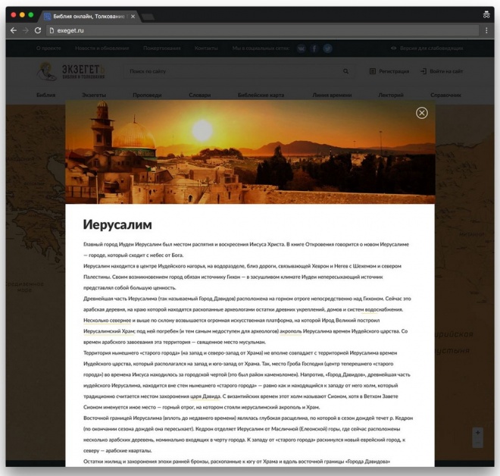
Task: Click the browser back arrow
Action: coord(14,30)
